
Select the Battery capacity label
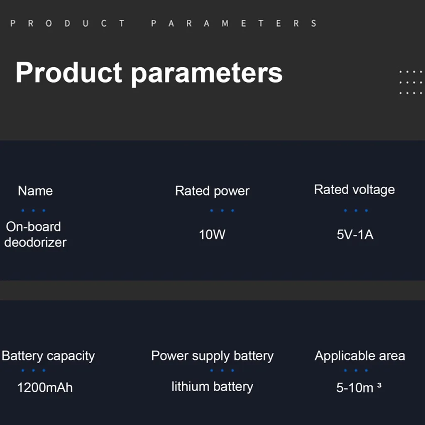point(48,356)
